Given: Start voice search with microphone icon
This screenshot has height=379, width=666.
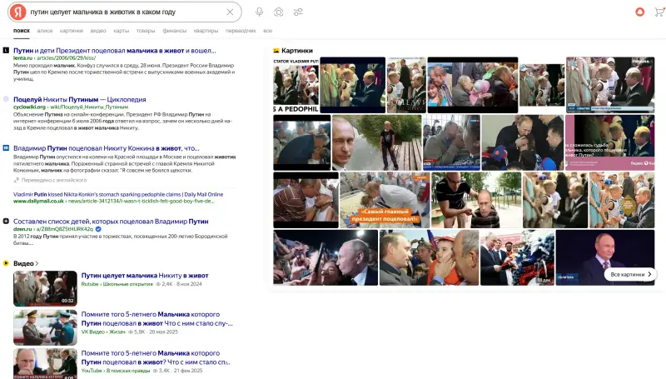Looking at the screenshot, I should 259,12.
